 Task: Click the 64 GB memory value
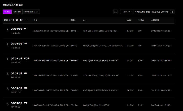(x=130, y=31)
